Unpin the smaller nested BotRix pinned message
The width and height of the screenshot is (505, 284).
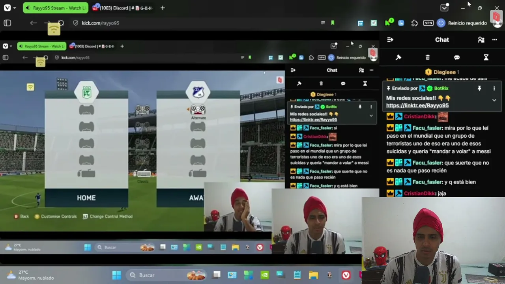coord(360,106)
